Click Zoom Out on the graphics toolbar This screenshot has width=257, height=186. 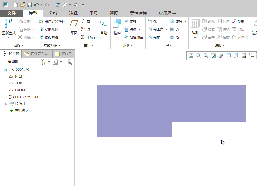pos(206,56)
